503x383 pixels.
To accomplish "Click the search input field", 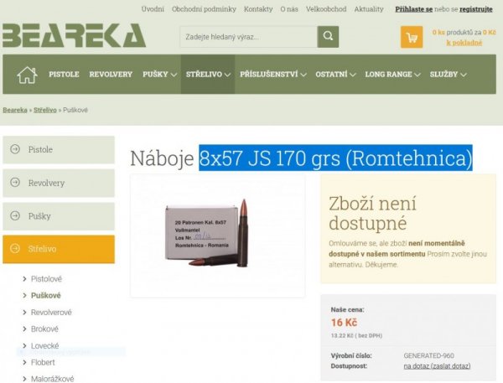I will coord(248,37).
